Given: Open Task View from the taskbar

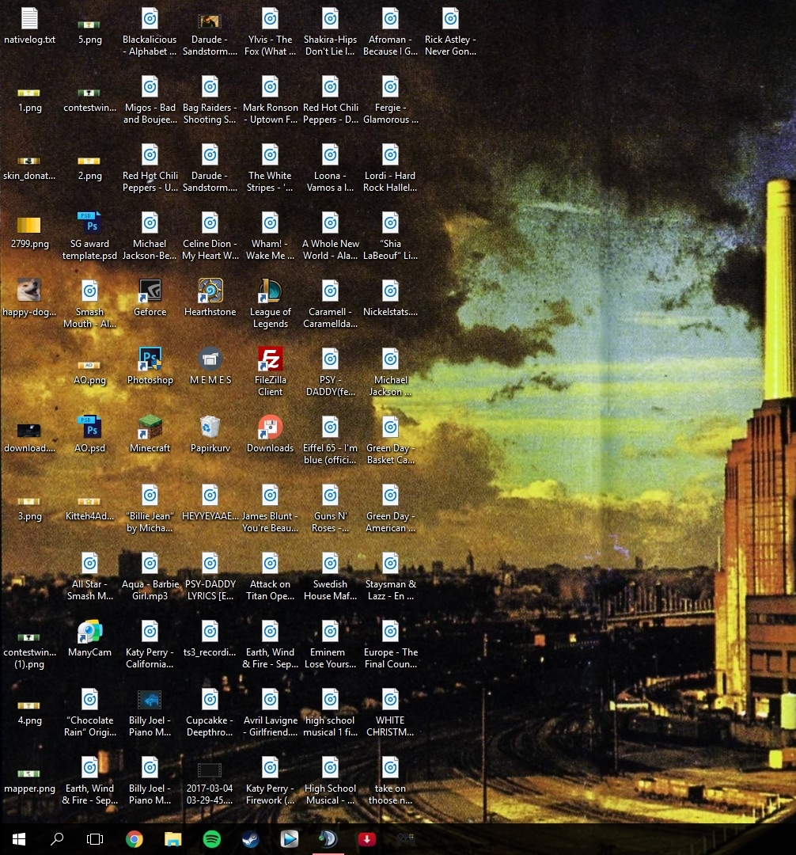Looking at the screenshot, I should point(95,838).
